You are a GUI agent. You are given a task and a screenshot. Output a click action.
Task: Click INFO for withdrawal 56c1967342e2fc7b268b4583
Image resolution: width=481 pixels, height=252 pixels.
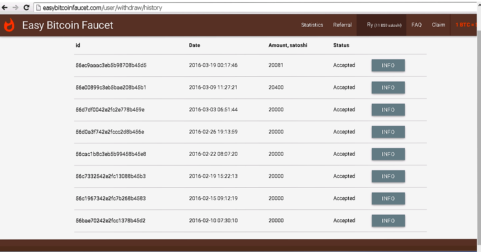pyautogui.click(x=388, y=199)
